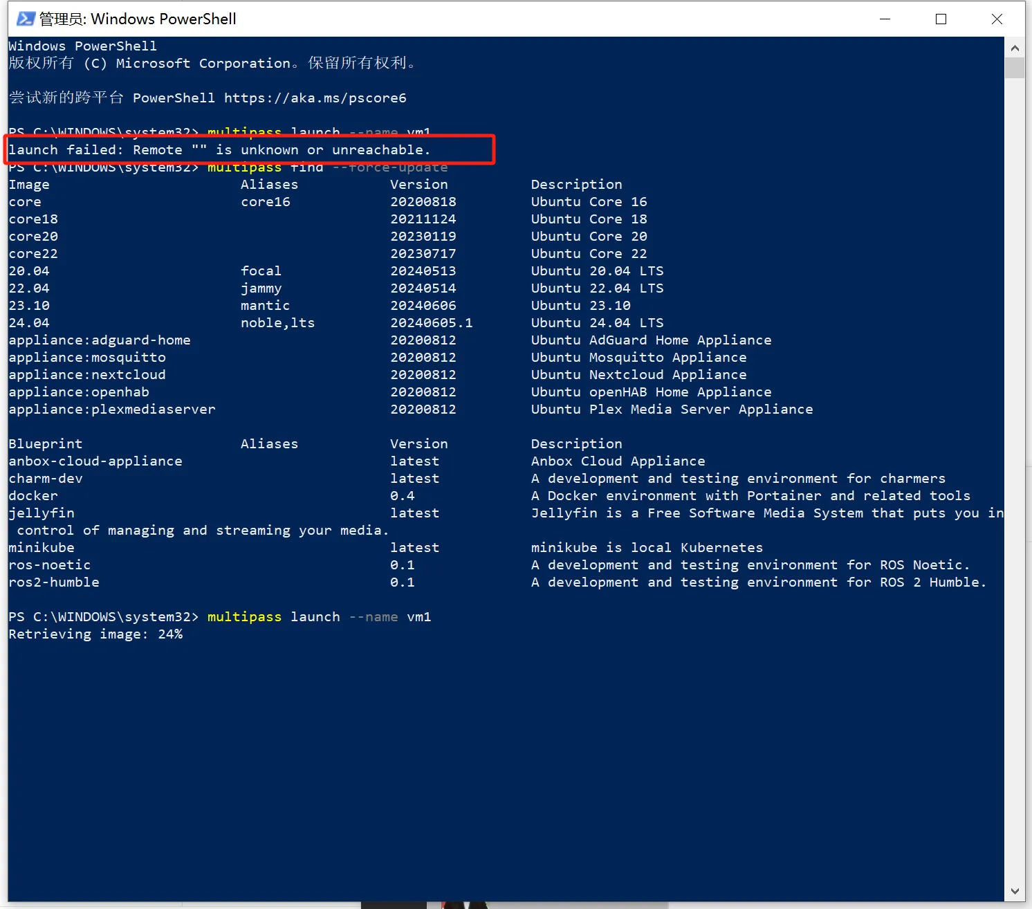Click the PowerShell icon in title bar
The image size is (1032, 909).
26,19
